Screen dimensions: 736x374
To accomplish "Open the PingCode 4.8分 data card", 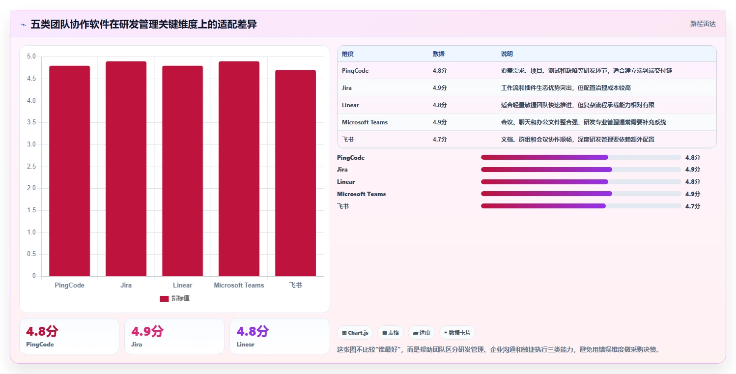I will [69, 336].
